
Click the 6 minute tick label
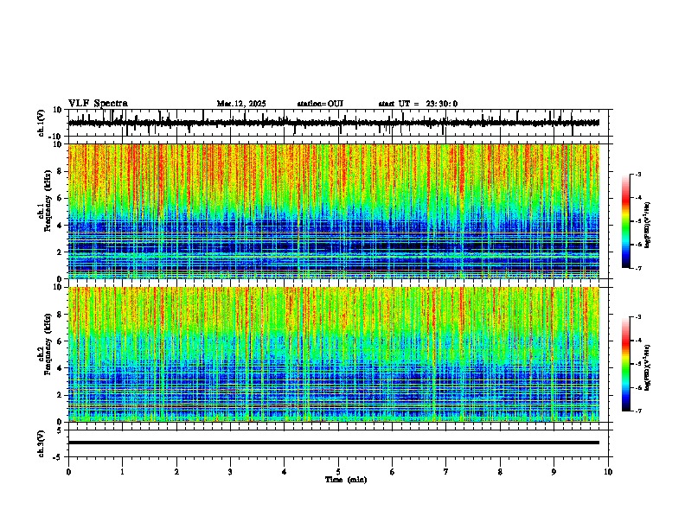click(393, 472)
